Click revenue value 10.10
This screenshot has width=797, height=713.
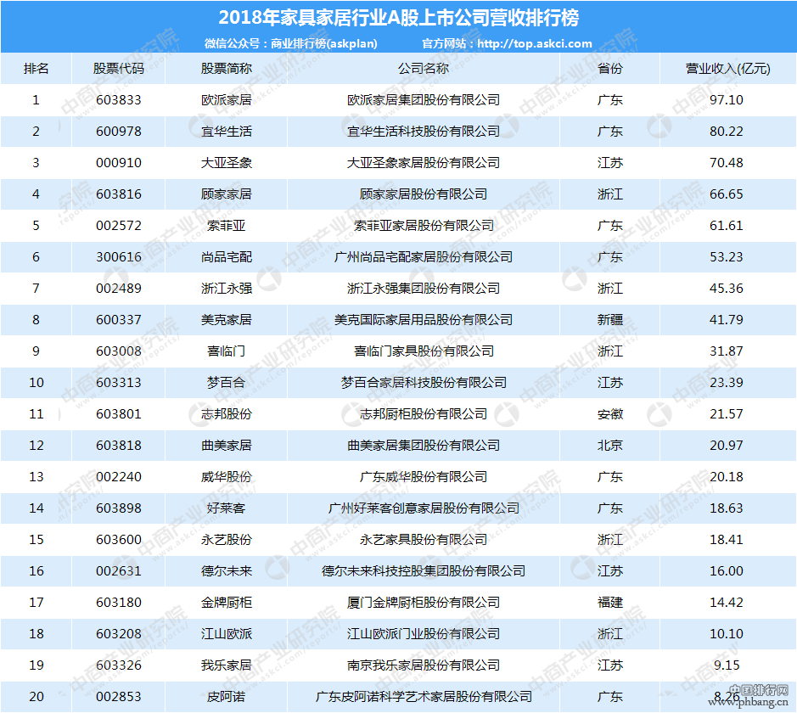click(727, 634)
